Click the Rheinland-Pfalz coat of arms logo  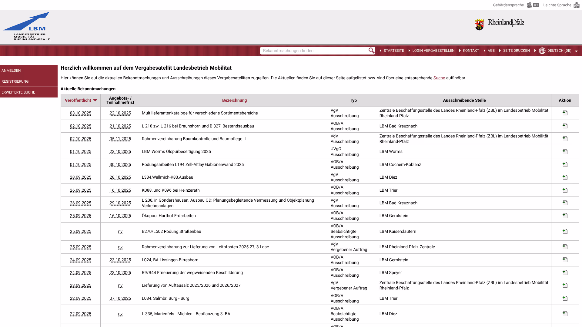[x=479, y=25]
